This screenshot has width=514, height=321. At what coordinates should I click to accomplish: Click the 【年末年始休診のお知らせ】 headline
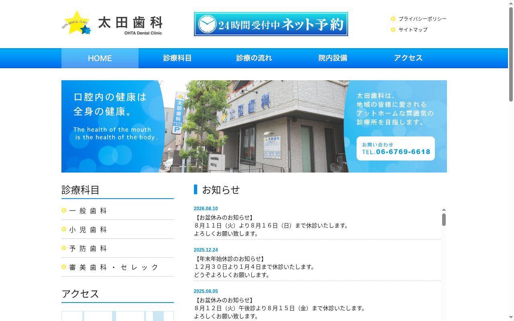click(x=230, y=259)
